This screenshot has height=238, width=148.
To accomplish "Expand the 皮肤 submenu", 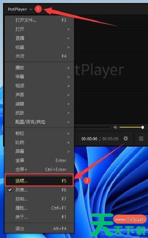I will point(40,113).
